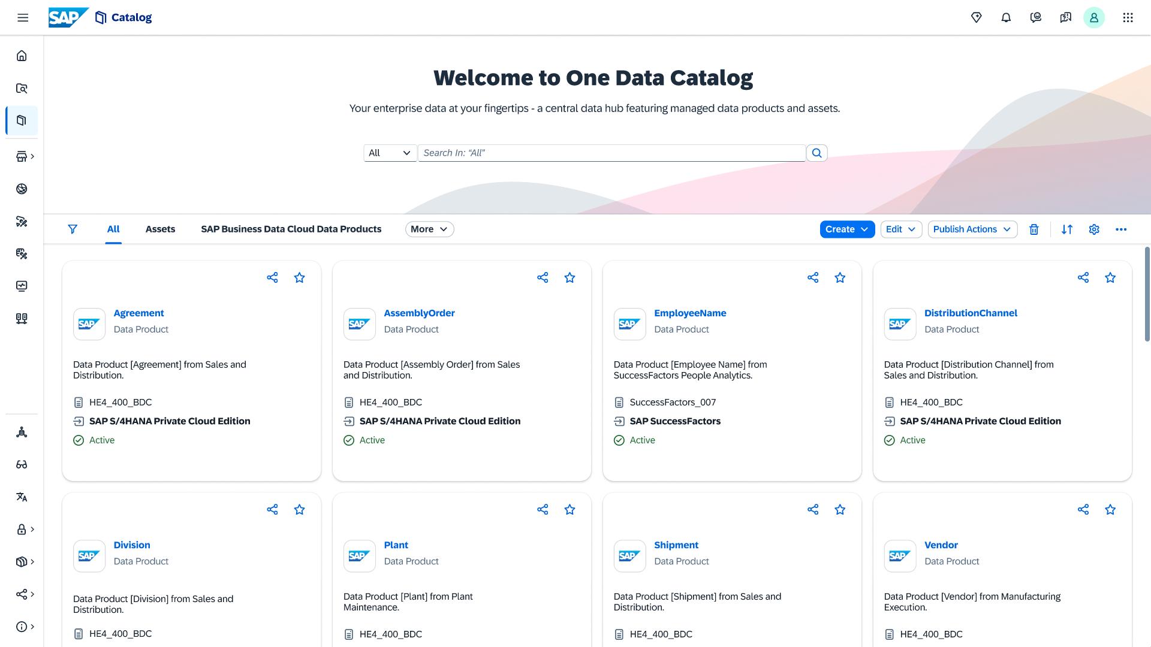
Task: Click the catalog search input field
Action: [x=611, y=153]
